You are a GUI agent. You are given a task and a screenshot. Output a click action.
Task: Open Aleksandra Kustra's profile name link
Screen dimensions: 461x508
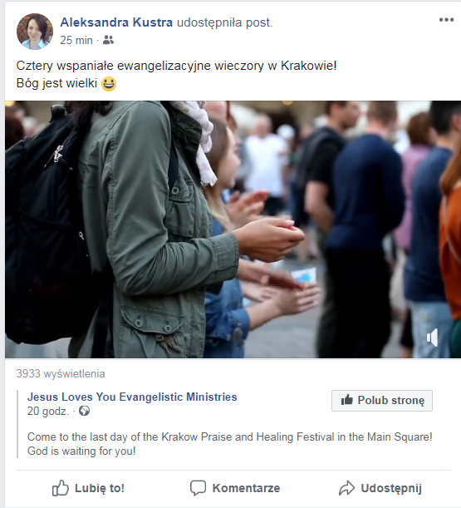pos(116,22)
